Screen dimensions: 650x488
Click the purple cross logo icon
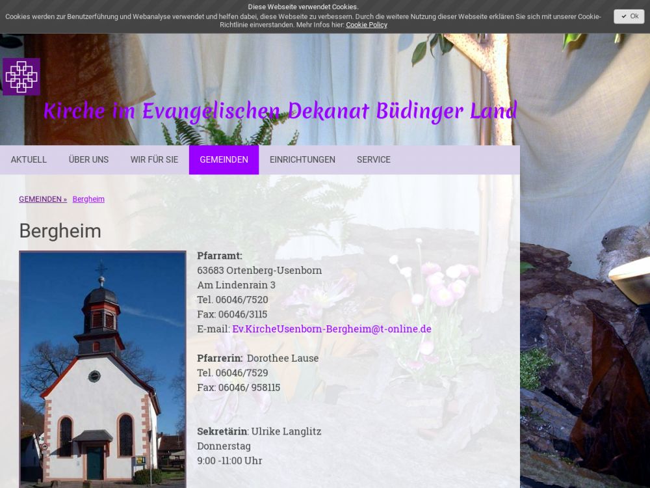(x=21, y=77)
